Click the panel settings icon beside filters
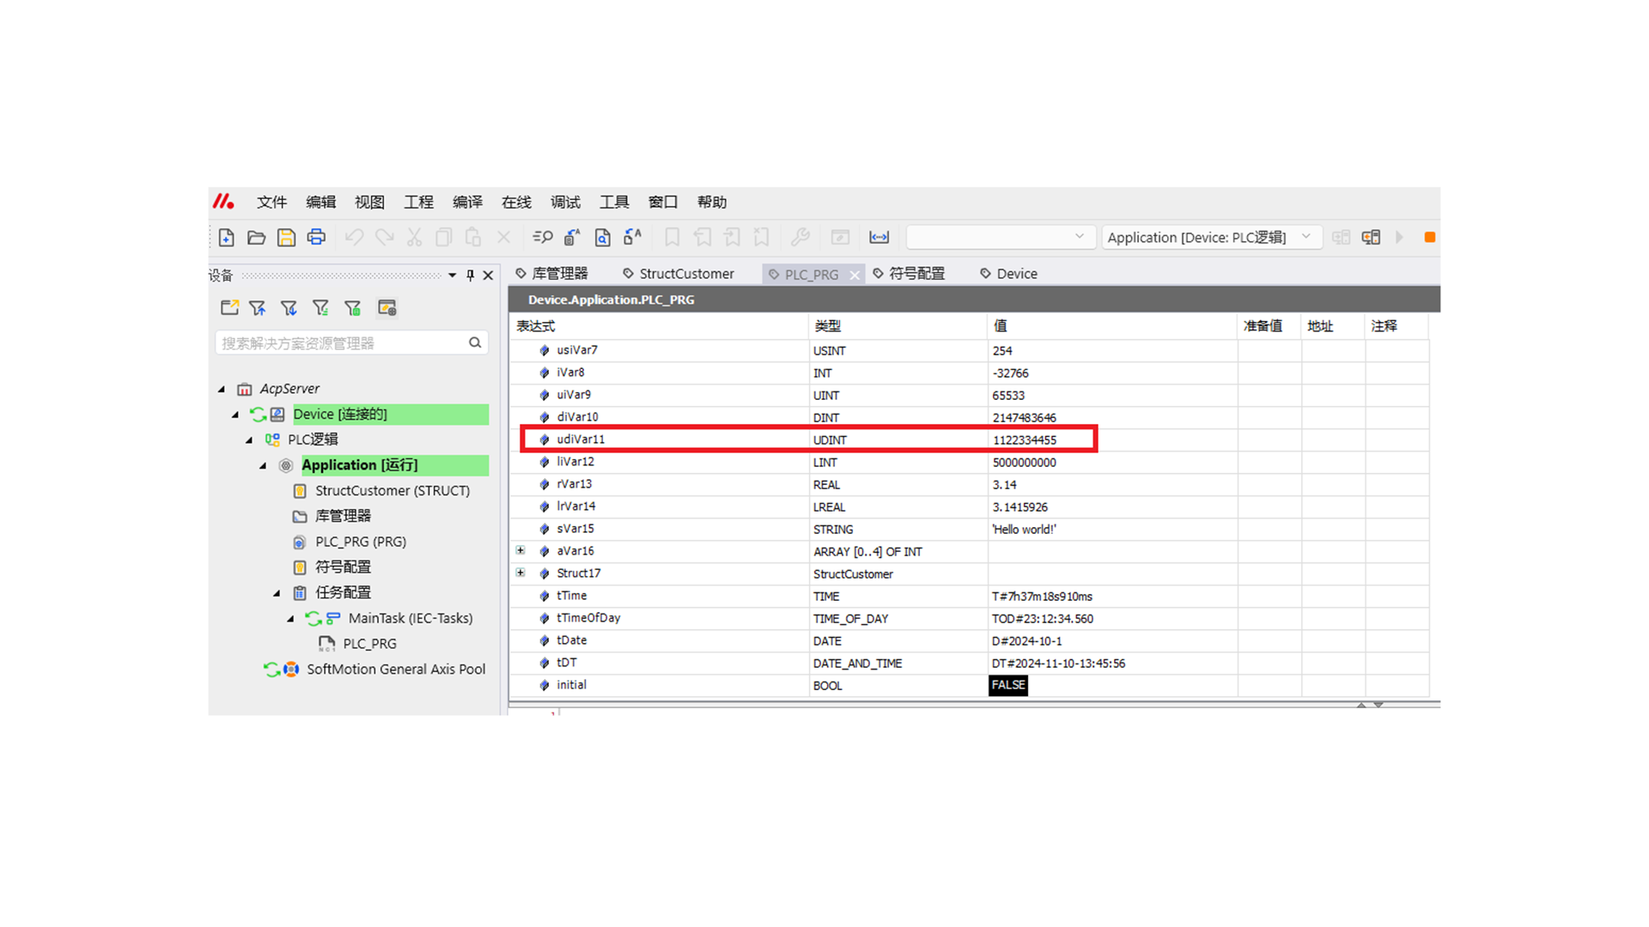The image size is (1649, 927). 386,307
